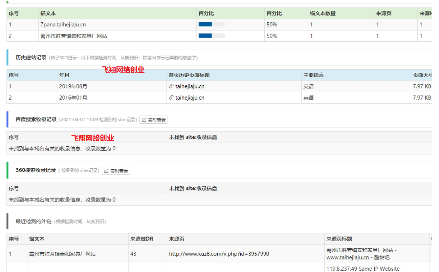Viewport: 439px width, 272px height.
Task: Click 主要语言 column header
Action: (313, 75)
